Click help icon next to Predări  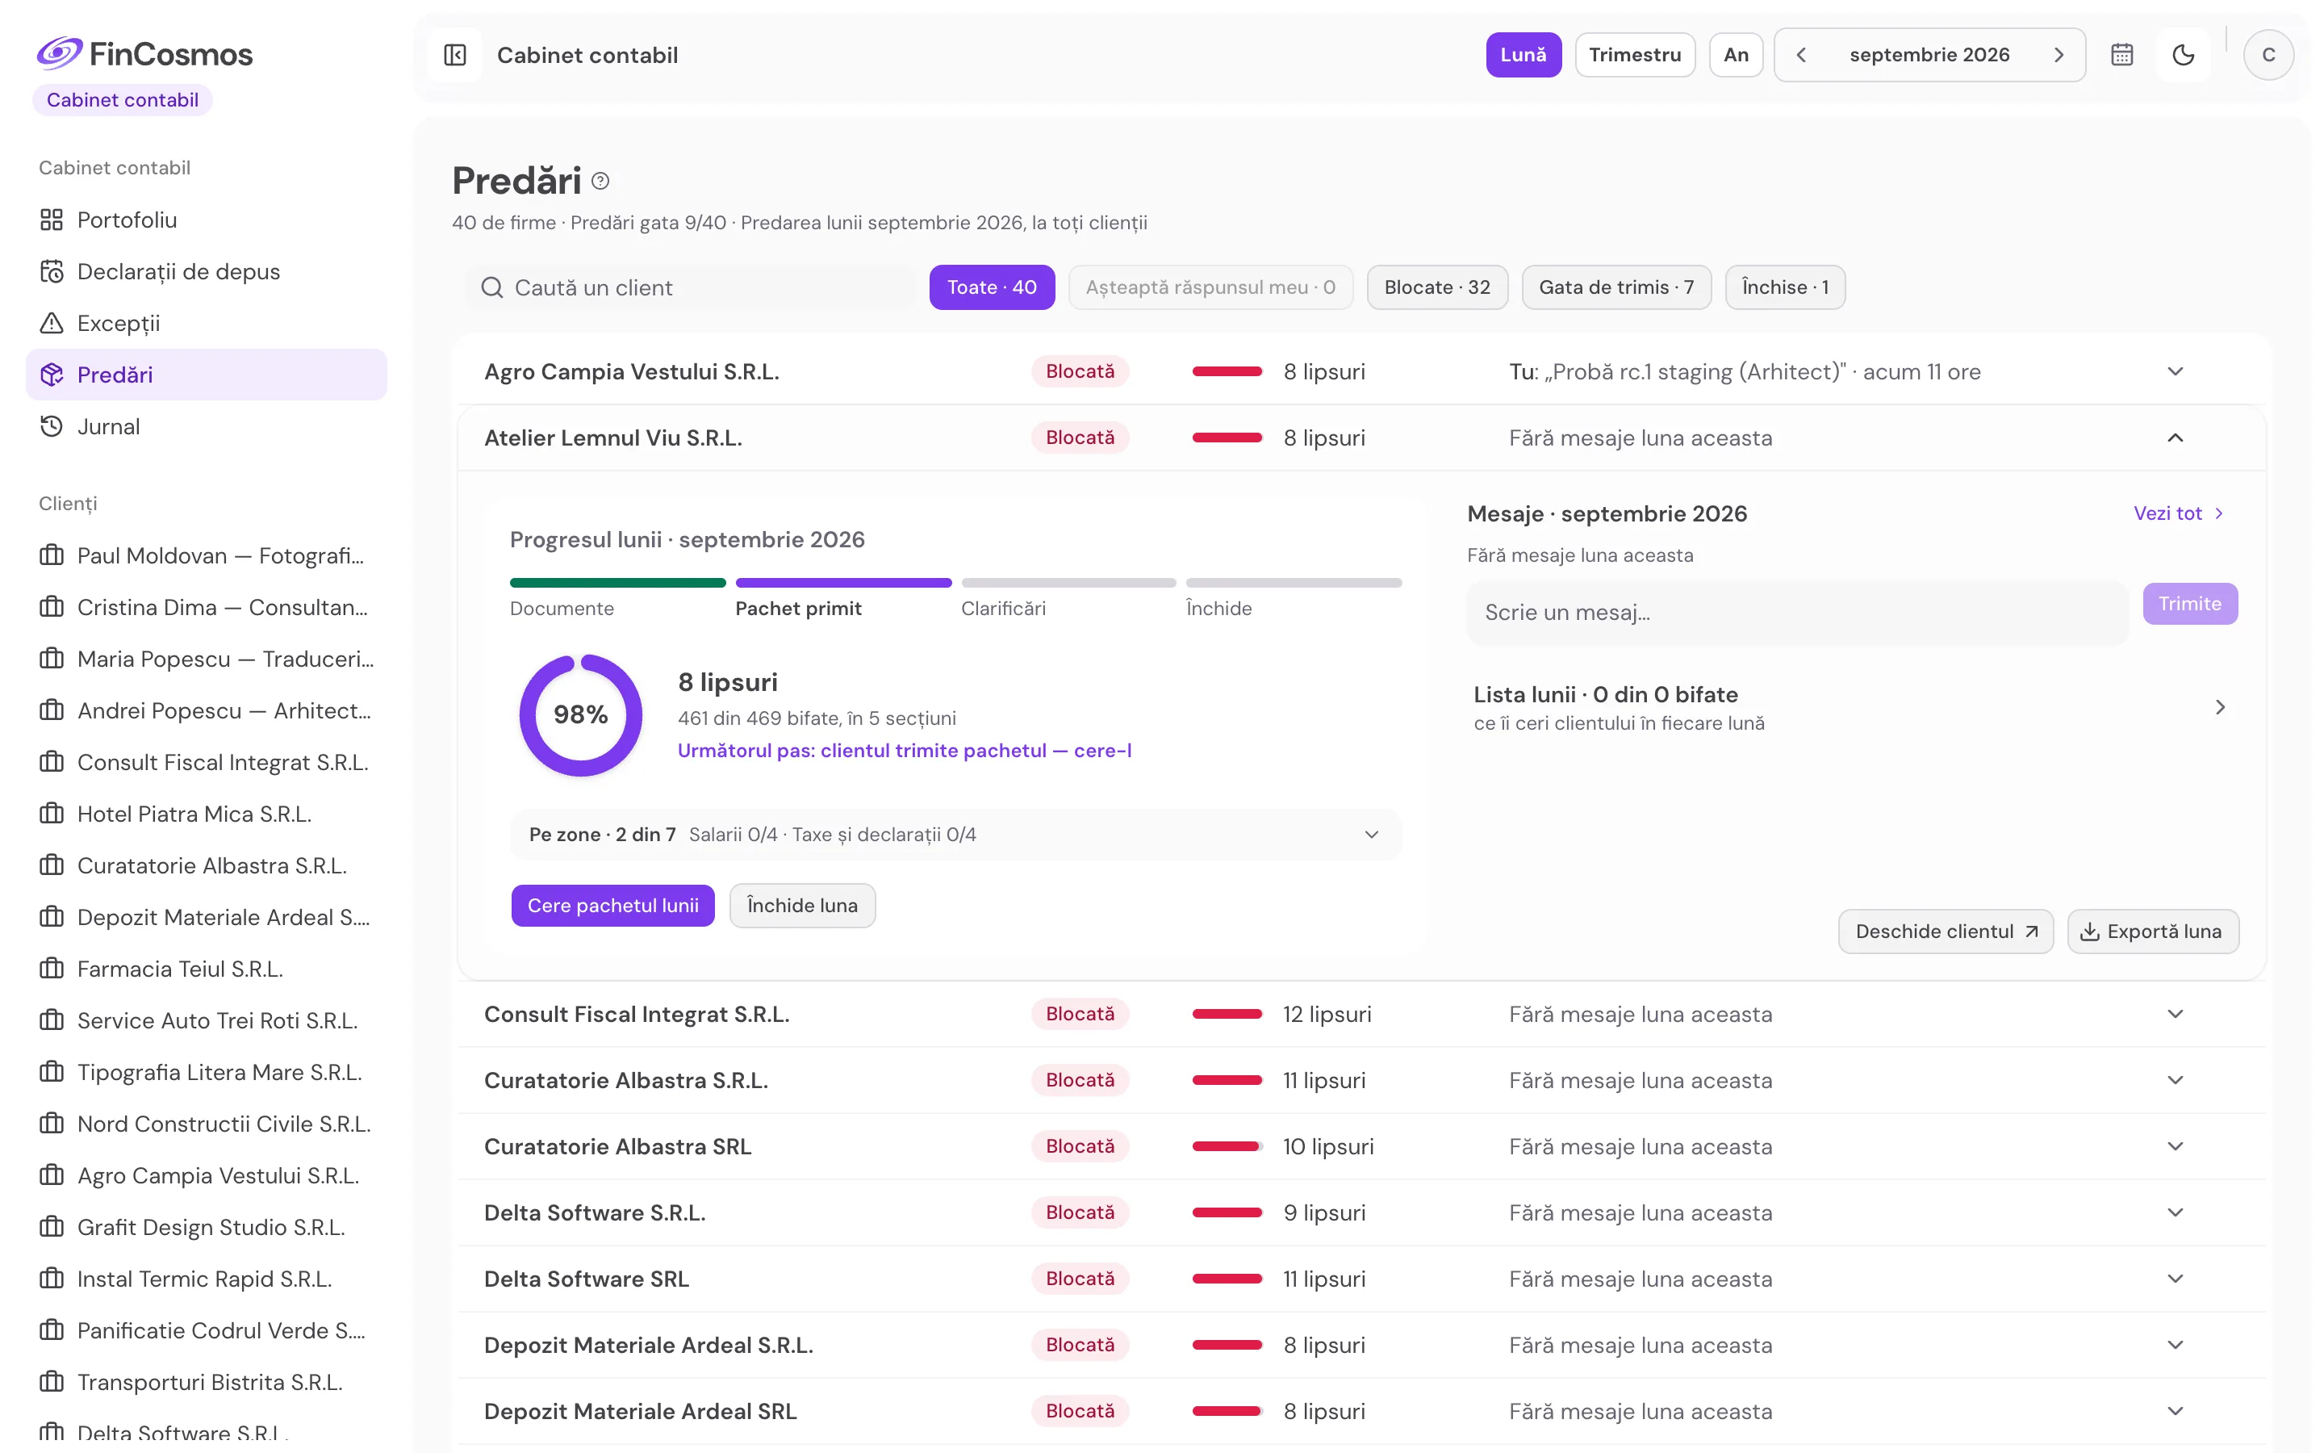tap(600, 181)
